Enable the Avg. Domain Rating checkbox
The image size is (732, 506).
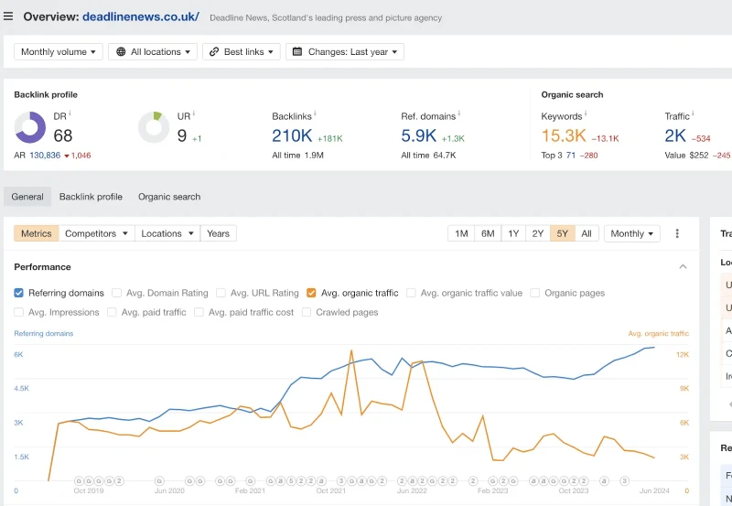[x=117, y=293]
